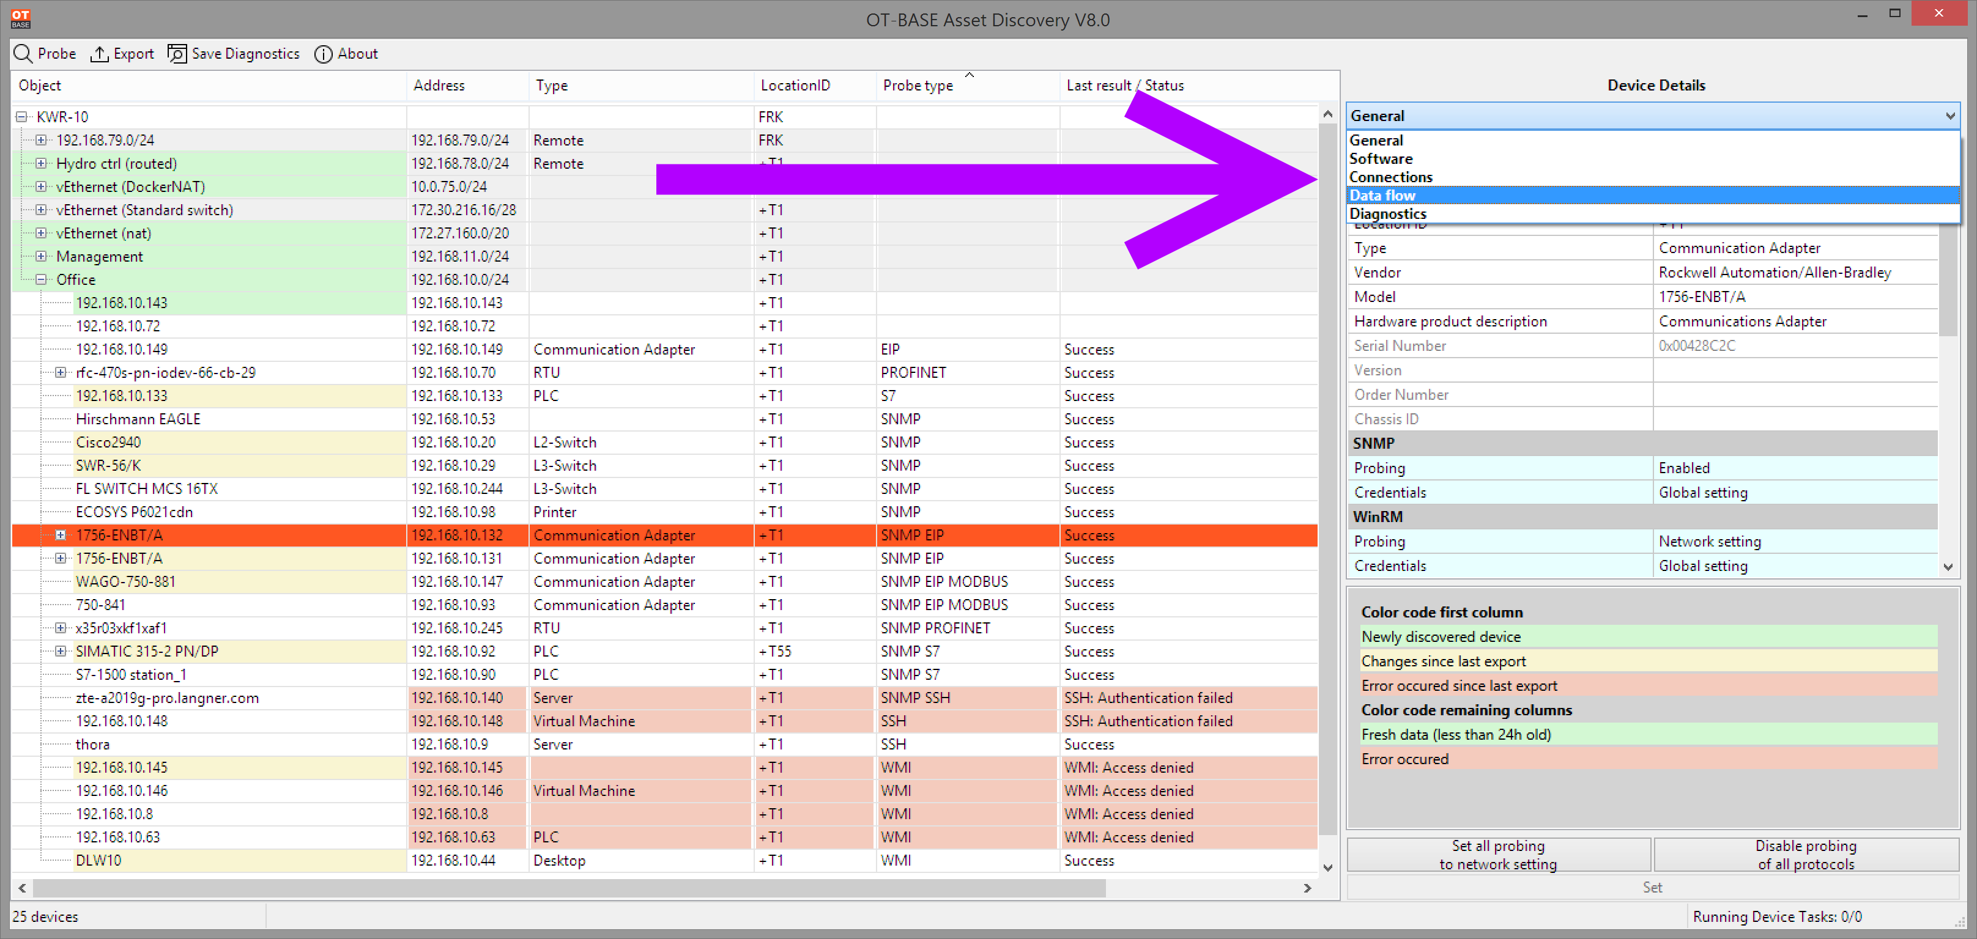Select Data flow in the dropdown list

click(x=1653, y=196)
